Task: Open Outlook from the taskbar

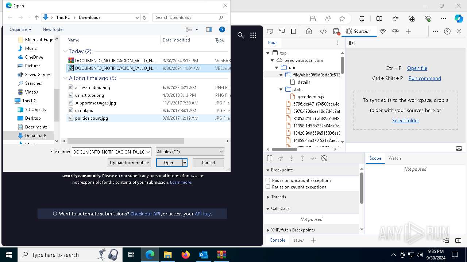Action: pyautogui.click(x=203, y=255)
